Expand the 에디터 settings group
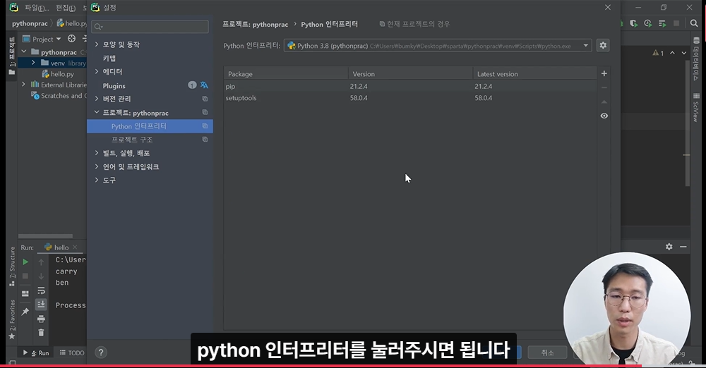 click(96, 71)
